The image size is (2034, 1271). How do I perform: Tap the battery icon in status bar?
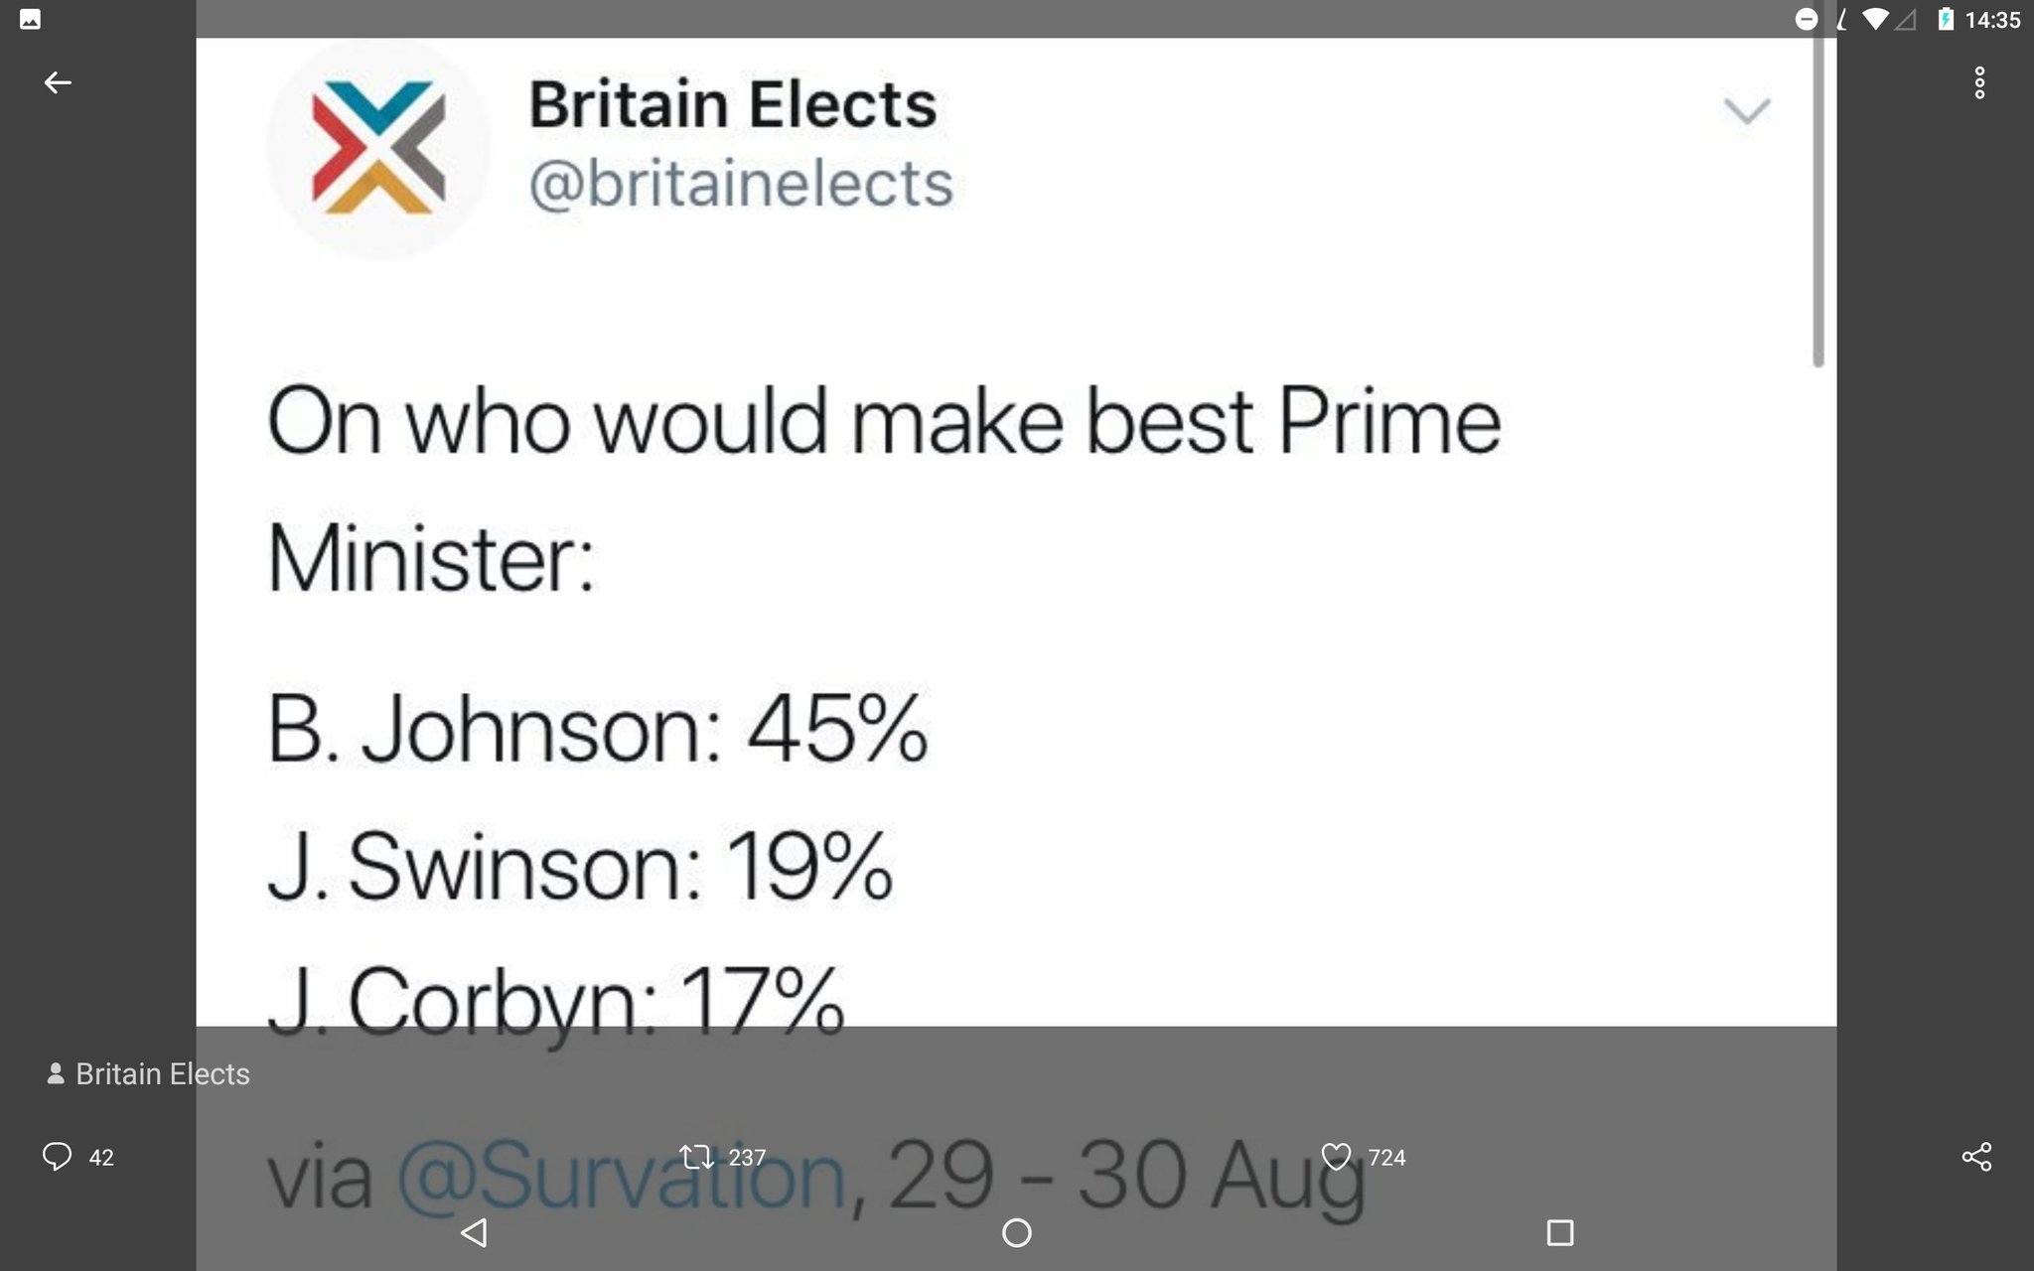[1946, 19]
